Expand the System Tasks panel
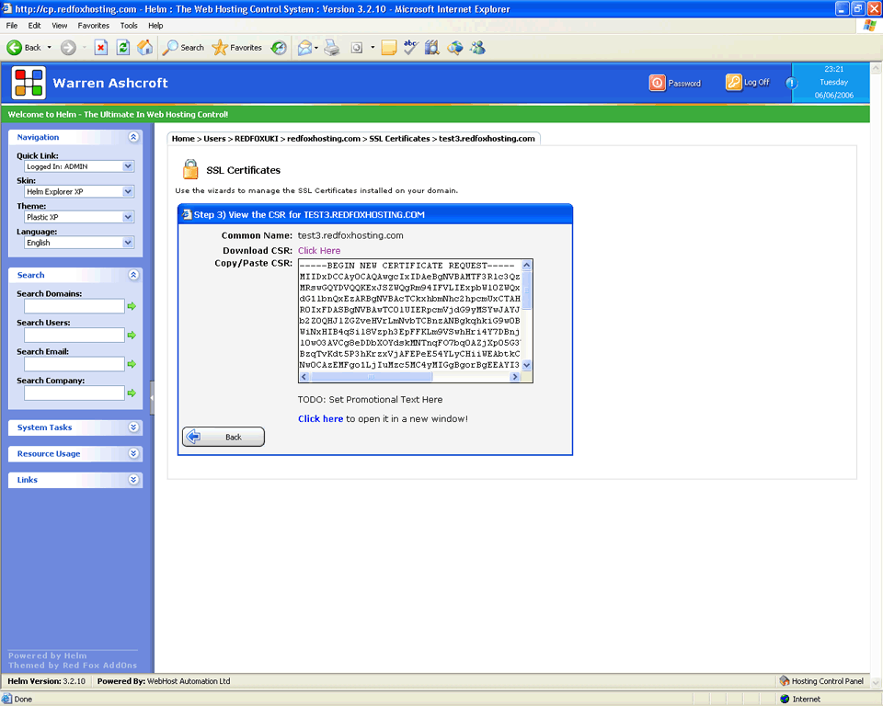 click(133, 427)
